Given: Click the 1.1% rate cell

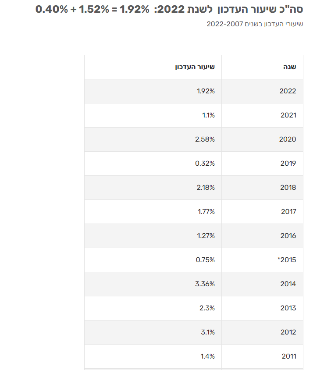Looking at the screenshot, I should (208, 115).
